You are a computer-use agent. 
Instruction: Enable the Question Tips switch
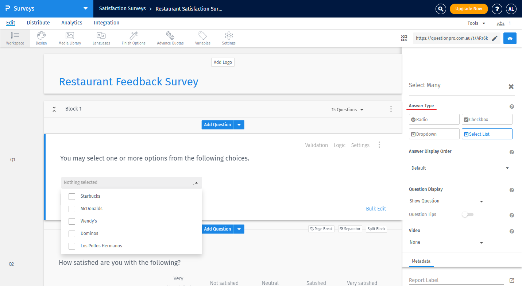tap(468, 215)
